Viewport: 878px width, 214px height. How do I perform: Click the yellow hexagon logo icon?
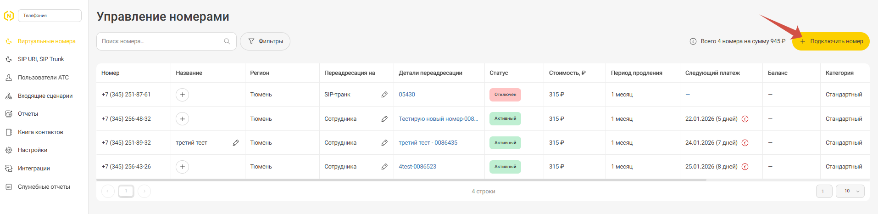point(9,16)
